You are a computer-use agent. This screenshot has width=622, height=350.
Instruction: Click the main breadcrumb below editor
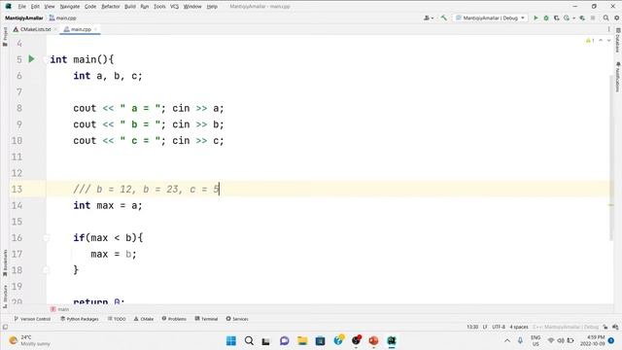[60, 309]
